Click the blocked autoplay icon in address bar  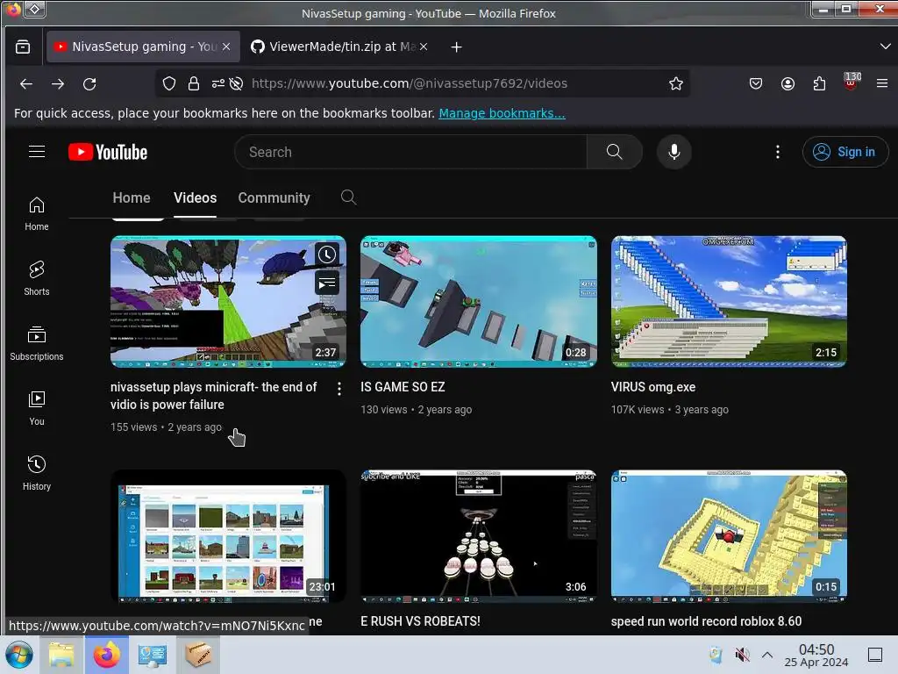pyautogui.click(x=236, y=83)
